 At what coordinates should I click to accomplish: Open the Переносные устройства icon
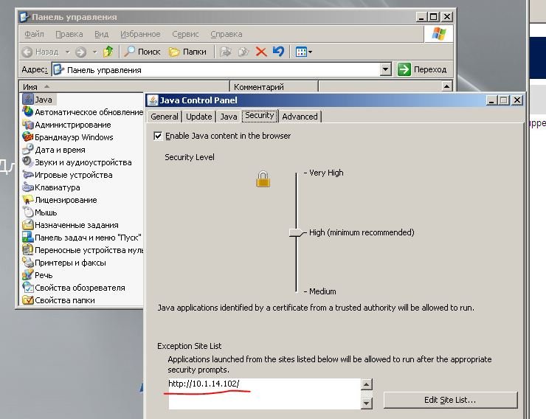27,249
